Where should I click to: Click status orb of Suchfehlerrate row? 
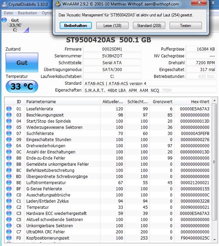pyautogui.click(x=9, y=133)
